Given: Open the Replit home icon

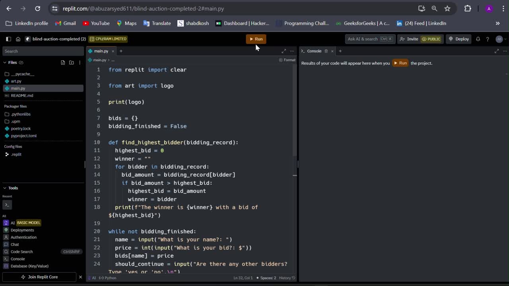Looking at the screenshot, I should 18,39.
